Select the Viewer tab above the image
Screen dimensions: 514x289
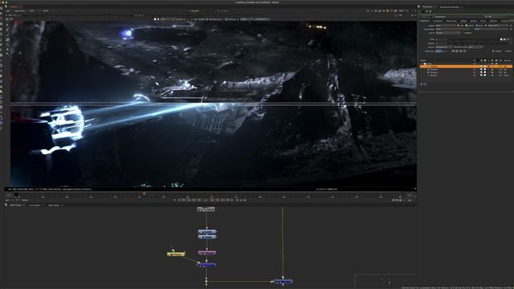pos(14,6)
